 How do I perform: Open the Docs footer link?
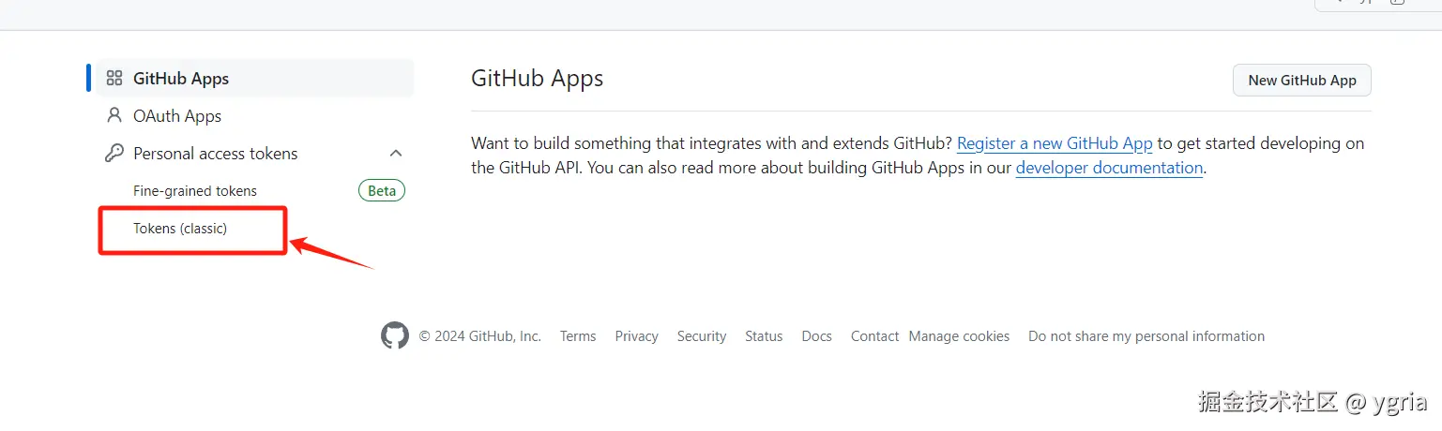(816, 336)
